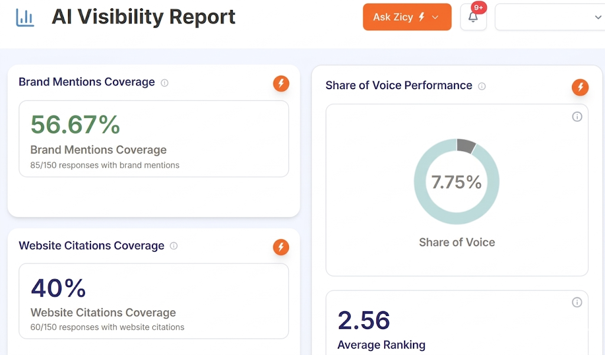Click the info icon inside the Share of Voice chart card
Image resolution: width=605 pixels, height=355 pixels.
[x=577, y=116]
